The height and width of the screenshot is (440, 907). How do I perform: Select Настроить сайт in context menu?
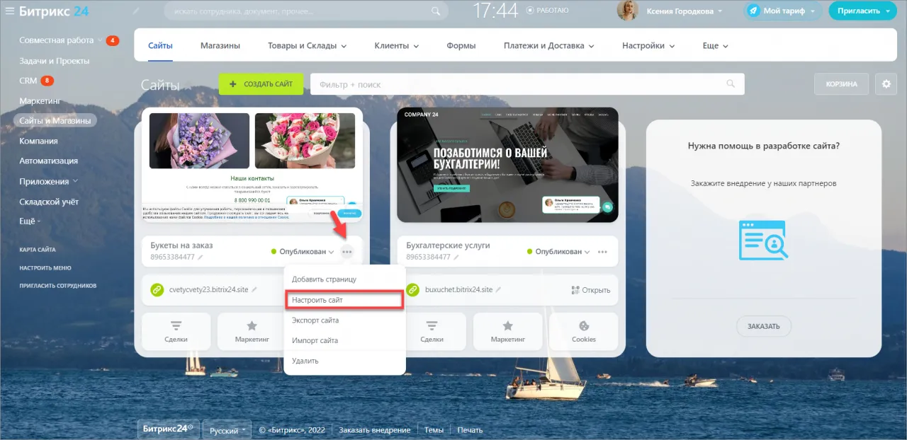pos(344,300)
